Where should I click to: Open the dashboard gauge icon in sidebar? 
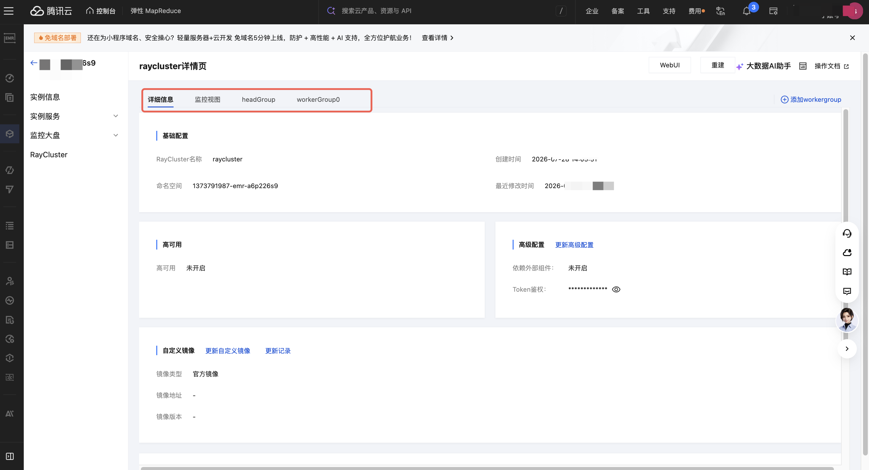[x=10, y=78]
